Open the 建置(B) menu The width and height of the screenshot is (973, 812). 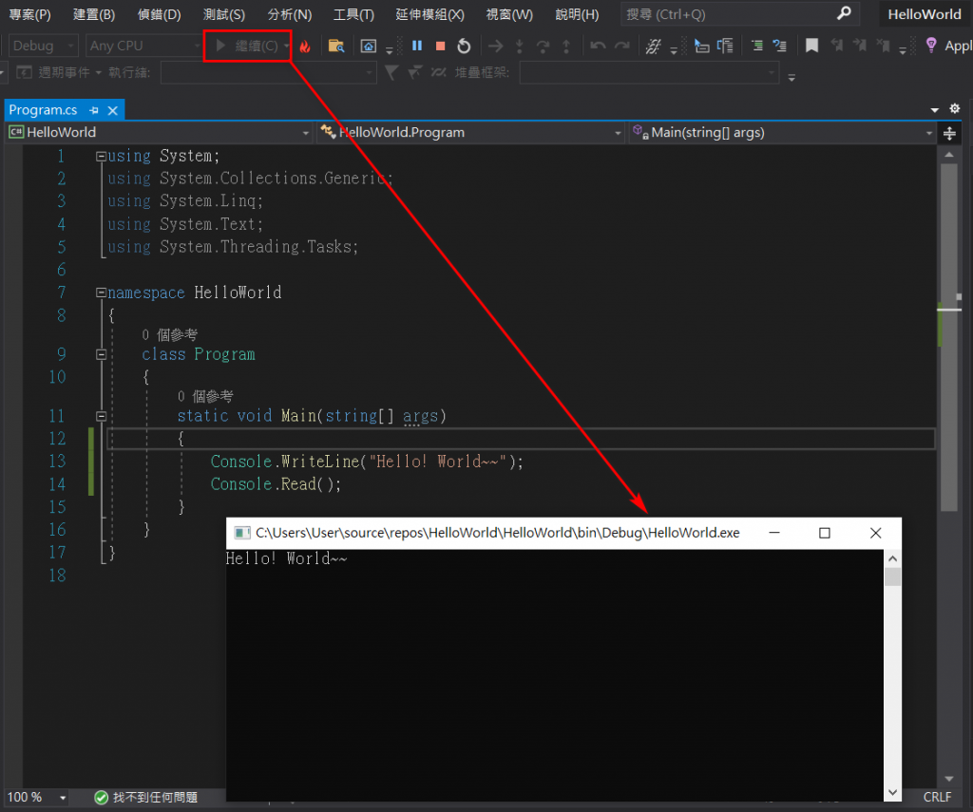click(94, 14)
